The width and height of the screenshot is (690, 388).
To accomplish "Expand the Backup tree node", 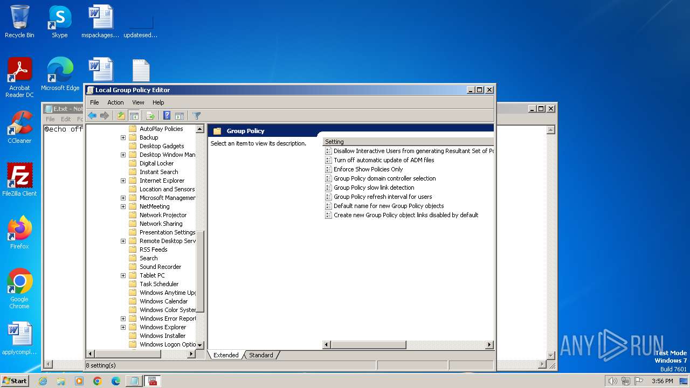I will (123, 137).
